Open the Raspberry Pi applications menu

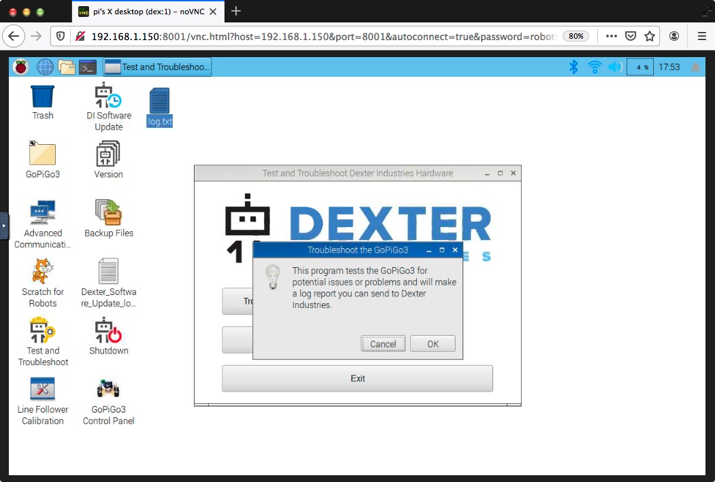tap(20, 67)
